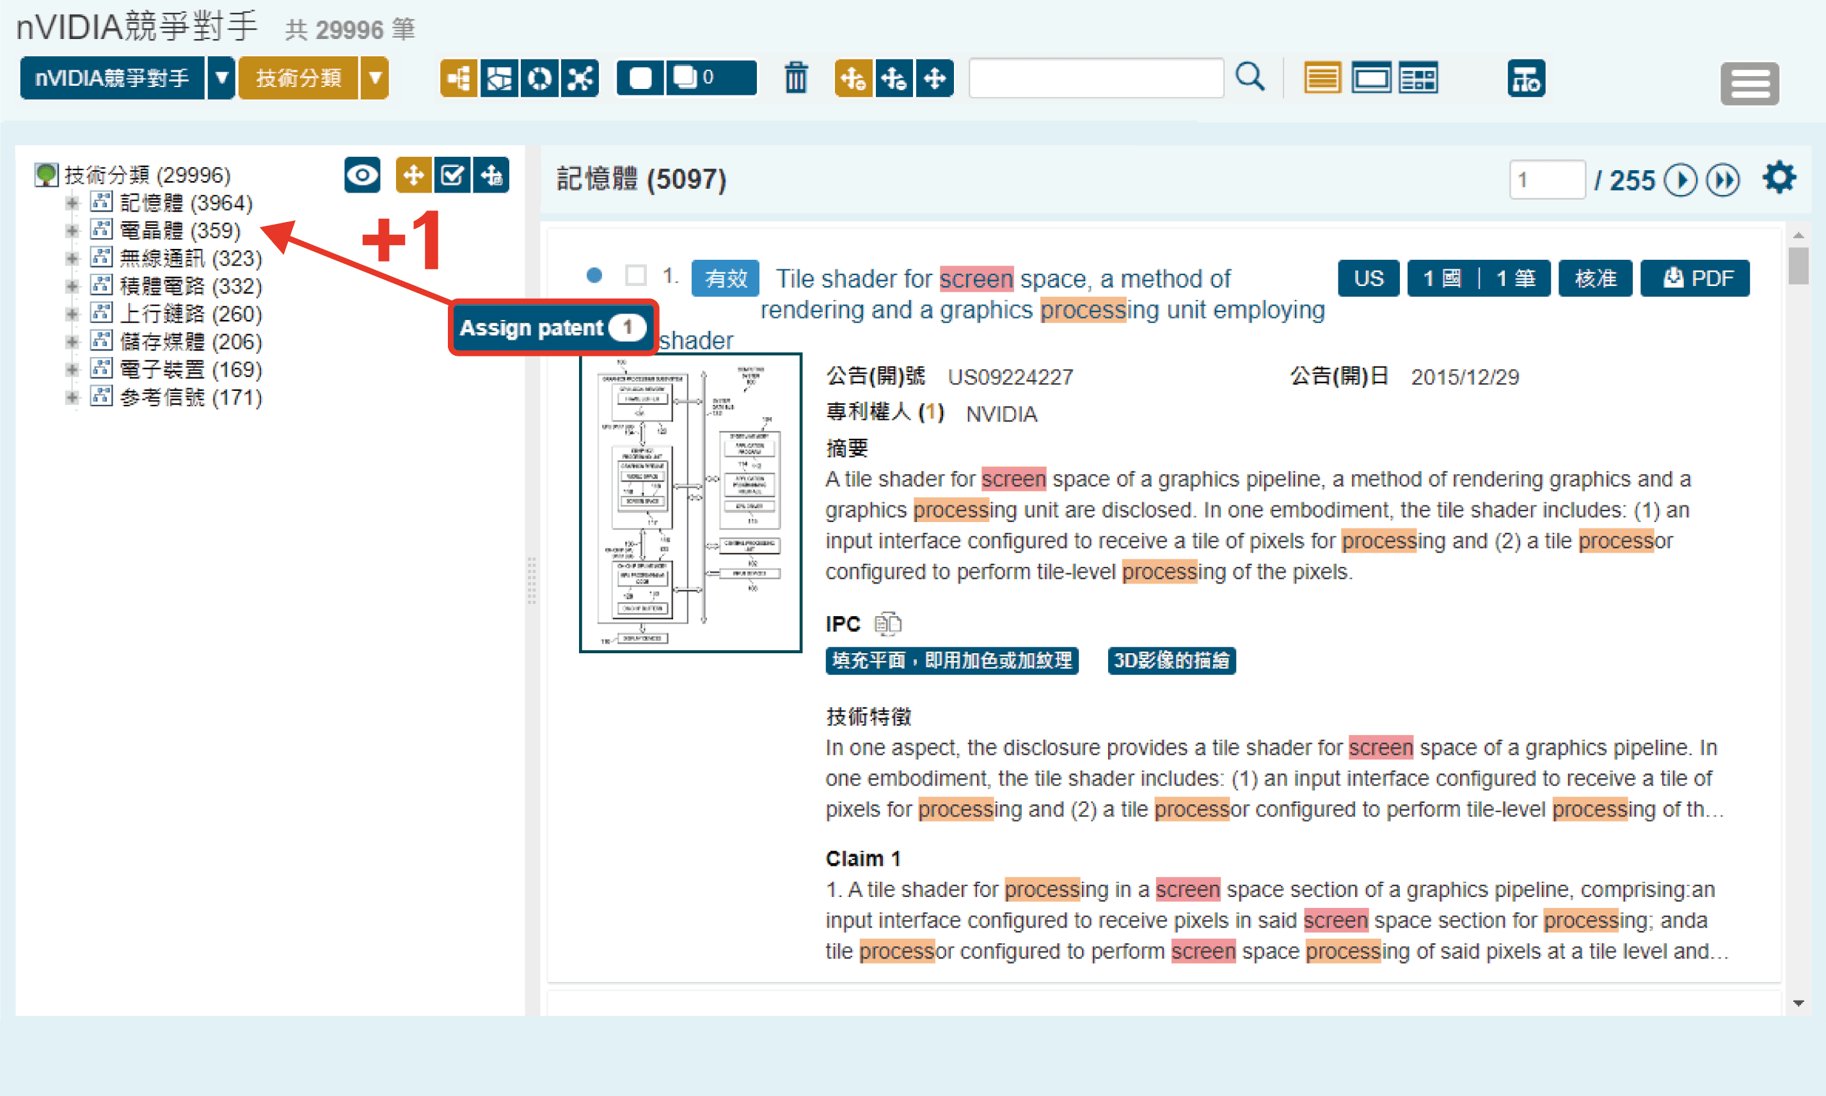Click the copy IPC icon
The height and width of the screenshot is (1096, 1826).
tap(887, 623)
